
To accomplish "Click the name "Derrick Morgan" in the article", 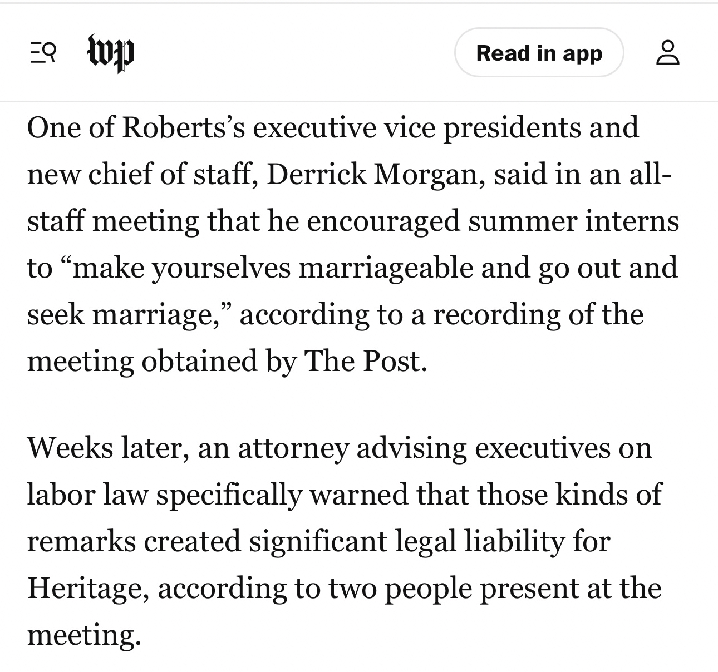I will click(372, 175).
